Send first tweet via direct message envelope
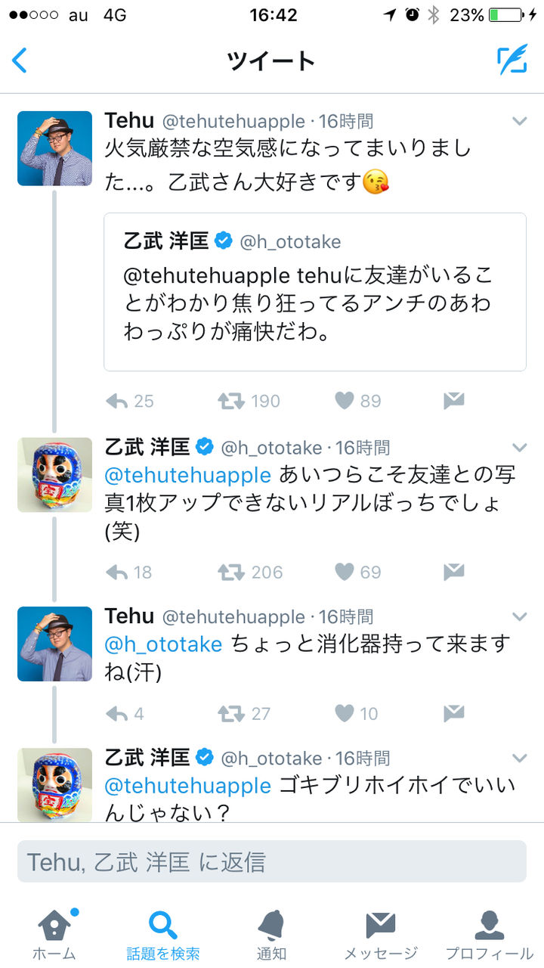The height and width of the screenshot is (968, 544). (453, 401)
